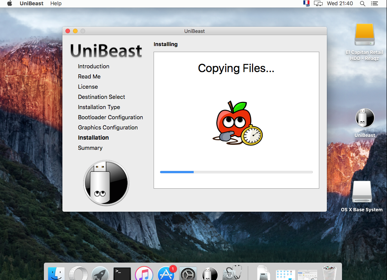
Task: Click the Wed 21:40 clock
Action: 340,3
